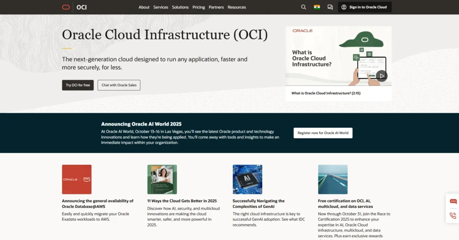Click text 'Easily and quickly migrate your Oracle'
This screenshot has width=459, height=240.
point(95,214)
